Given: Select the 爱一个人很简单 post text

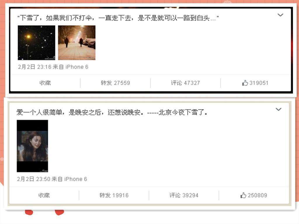Looking at the screenshot, I should pyautogui.click(x=112, y=112).
